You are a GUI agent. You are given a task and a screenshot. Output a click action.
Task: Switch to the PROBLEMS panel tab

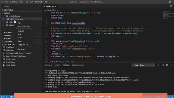[48, 65]
